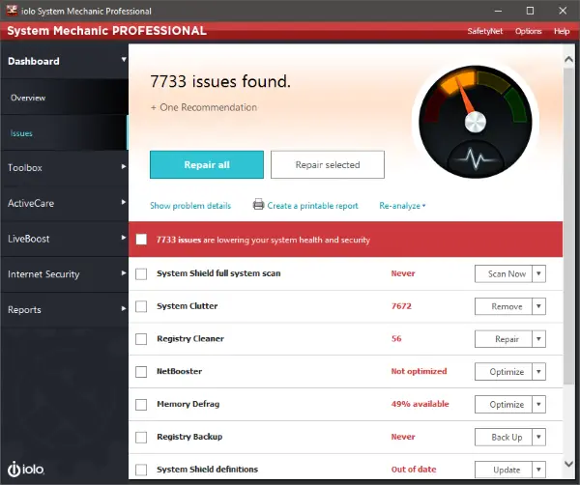Open dropdown arrow for Memory Defrag Optimize

tap(539, 405)
